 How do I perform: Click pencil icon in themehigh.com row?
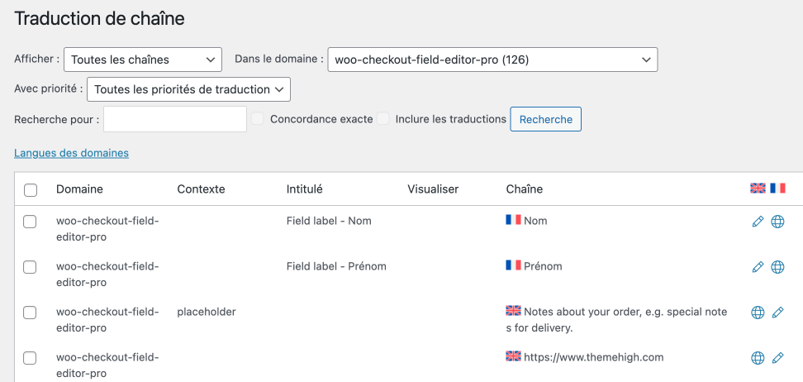777,357
